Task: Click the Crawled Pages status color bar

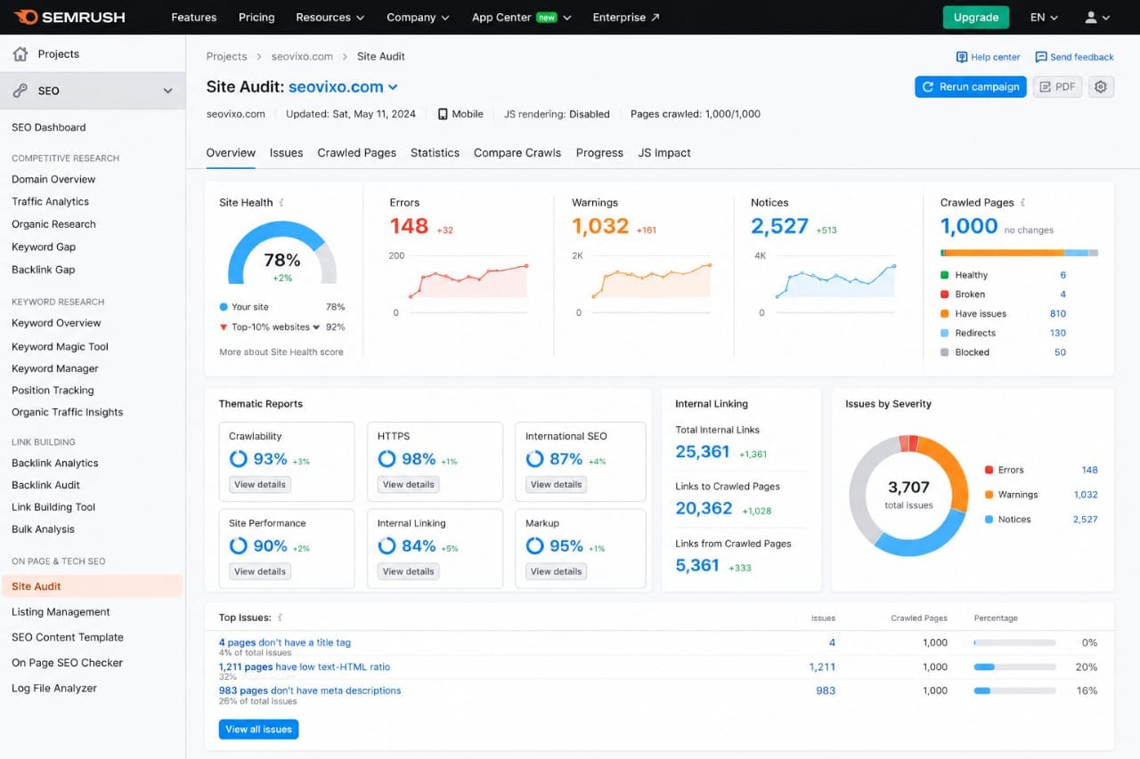Action: 1020,253
